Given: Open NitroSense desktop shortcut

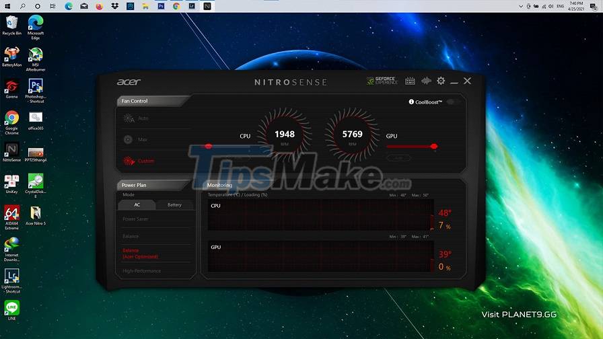Looking at the screenshot, I should tap(12, 152).
